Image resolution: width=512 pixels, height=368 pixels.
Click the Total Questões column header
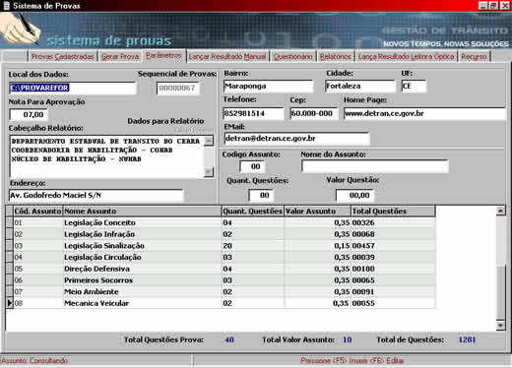[393, 212]
